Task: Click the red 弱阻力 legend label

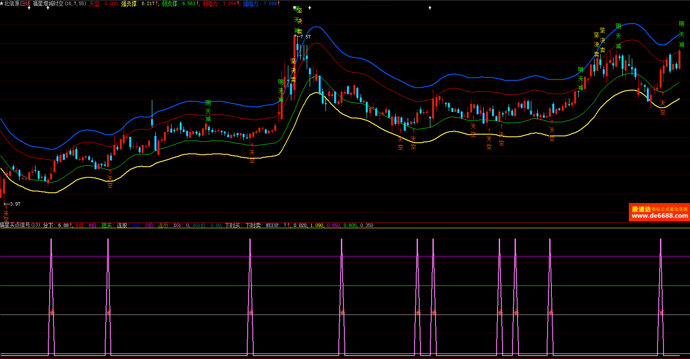Action: click(x=210, y=3)
